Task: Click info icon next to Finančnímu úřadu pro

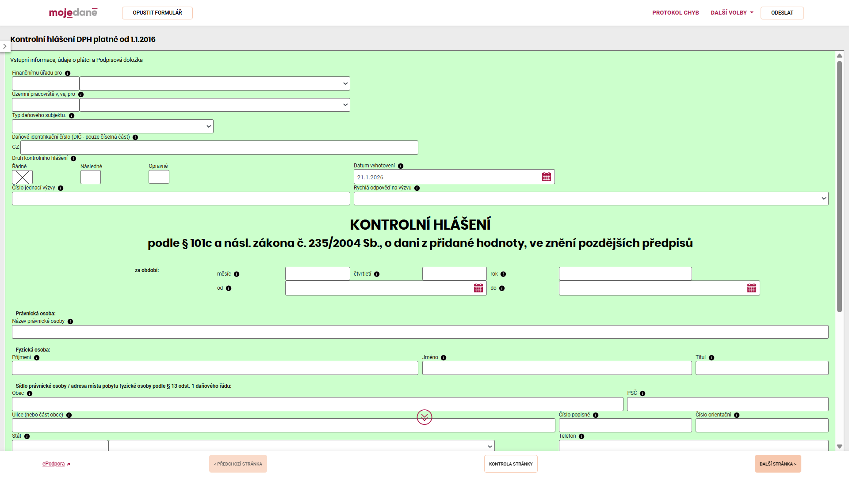Action: click(x=68, y=73)
